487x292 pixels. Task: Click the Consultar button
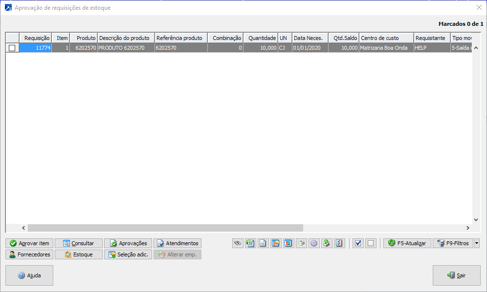(79, 243)
